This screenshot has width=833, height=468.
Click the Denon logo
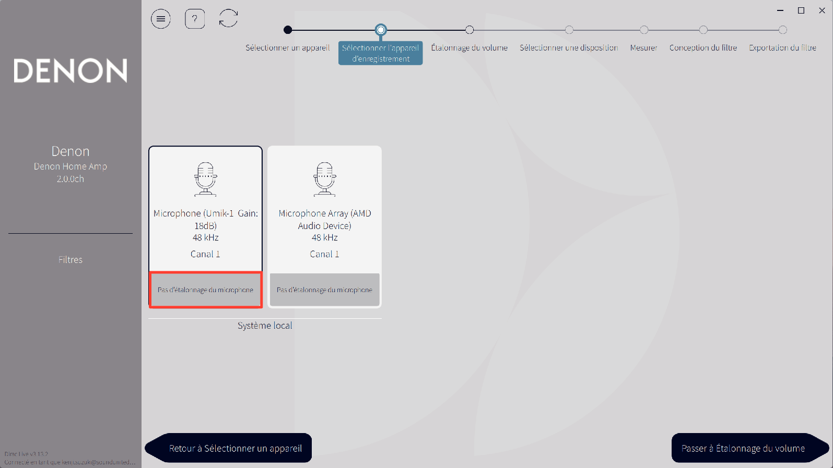click(71, 70)
